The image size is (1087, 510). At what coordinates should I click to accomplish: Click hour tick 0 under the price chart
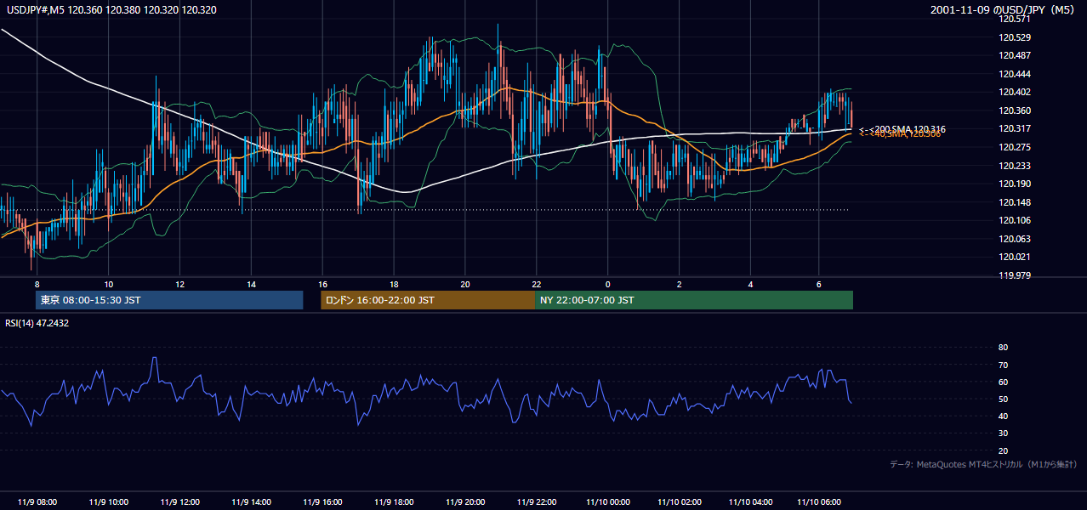point(607,284)
